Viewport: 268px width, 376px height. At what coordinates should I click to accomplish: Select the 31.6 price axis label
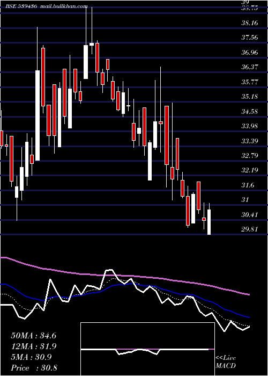pos(248,185)
